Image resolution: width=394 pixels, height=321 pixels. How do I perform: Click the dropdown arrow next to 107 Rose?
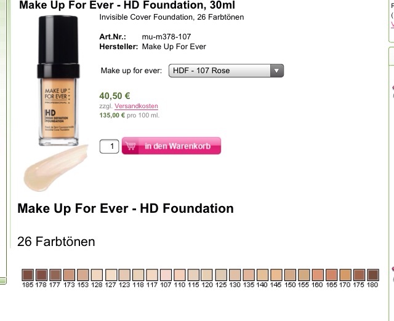277,71
